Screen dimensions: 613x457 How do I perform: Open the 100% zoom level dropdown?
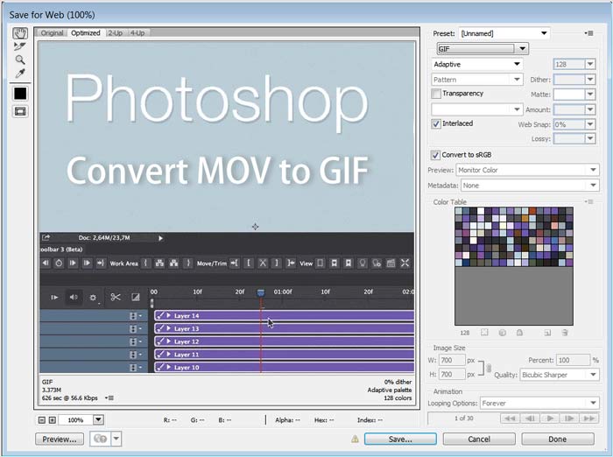click(x=98, y=420)
